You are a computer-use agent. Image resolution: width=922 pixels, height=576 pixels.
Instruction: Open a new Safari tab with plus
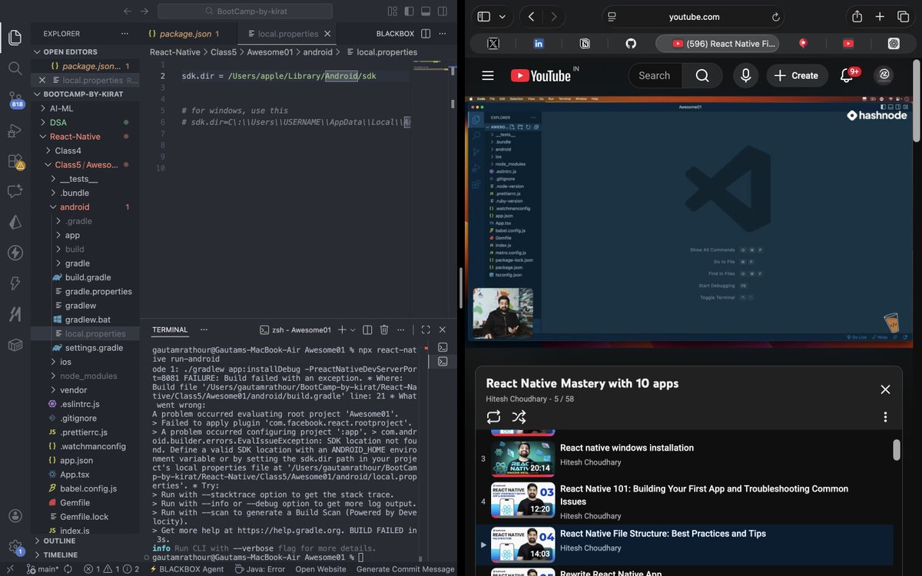(x=880, y=17)
